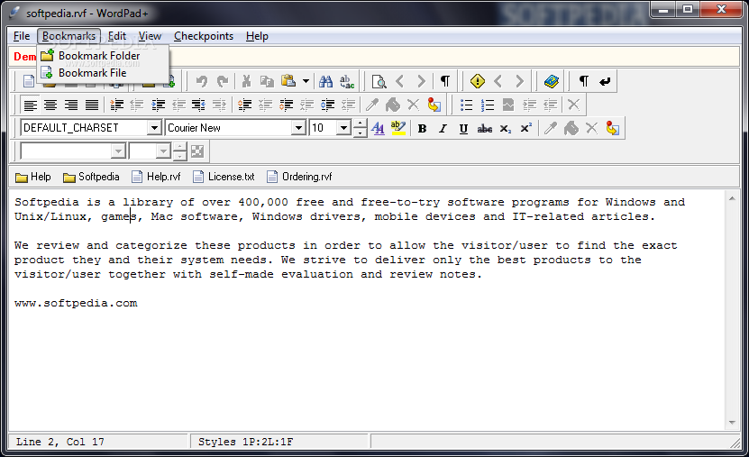
Task: Toggle justify alignment
Action: tap(92, 105)
